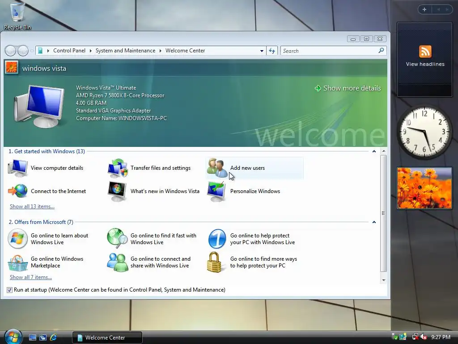458x344 pixels.
Task: Click Show all 7 items link
Action: pyautogui.click(x=31, y=277)
